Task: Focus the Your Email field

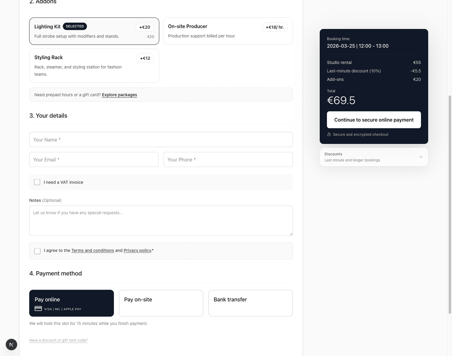Action: coord(94,159)
